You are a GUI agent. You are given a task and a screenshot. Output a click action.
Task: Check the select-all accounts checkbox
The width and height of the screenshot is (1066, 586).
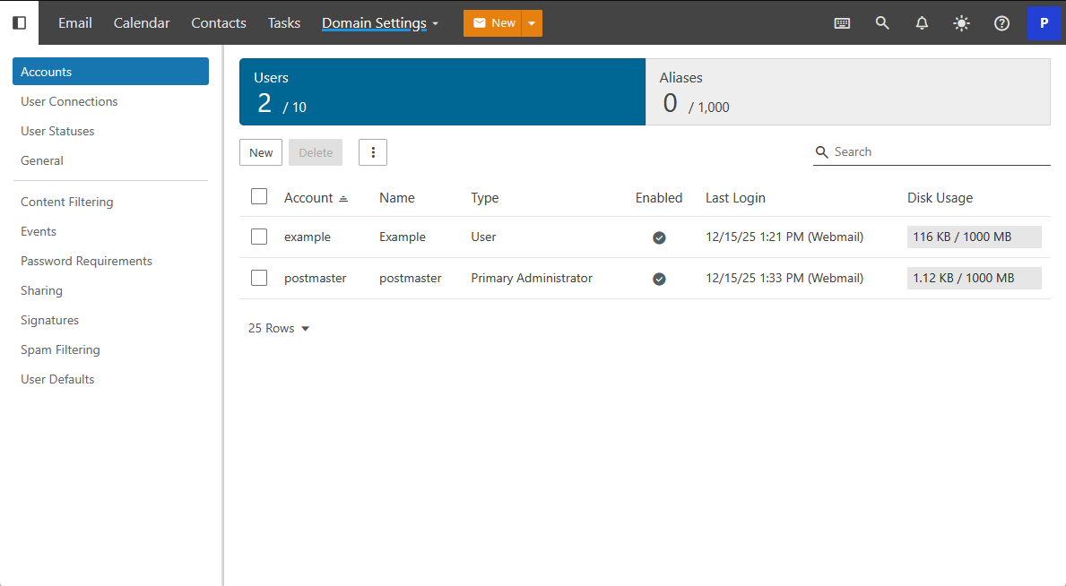tap(259, 197)
